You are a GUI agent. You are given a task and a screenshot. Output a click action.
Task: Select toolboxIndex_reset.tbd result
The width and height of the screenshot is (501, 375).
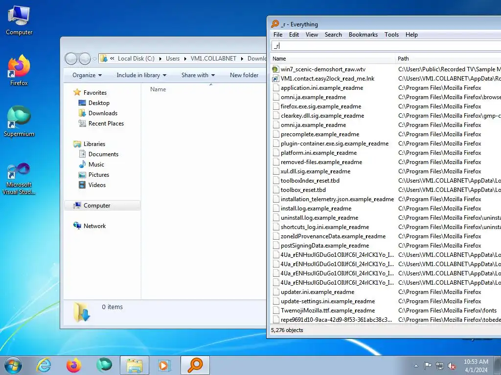[310, 181]
